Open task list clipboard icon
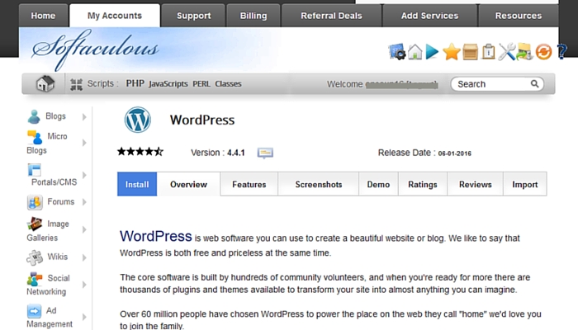Screen dimensions: 578x330 pyautogui.click(x=489, y=51)
